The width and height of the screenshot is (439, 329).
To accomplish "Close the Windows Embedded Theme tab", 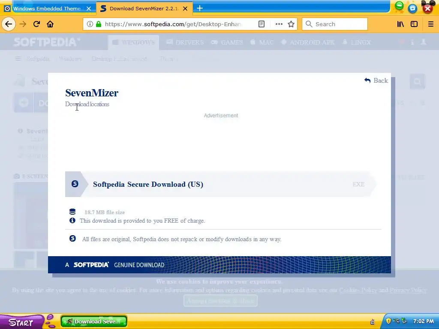I will click(x=89, y=9).
